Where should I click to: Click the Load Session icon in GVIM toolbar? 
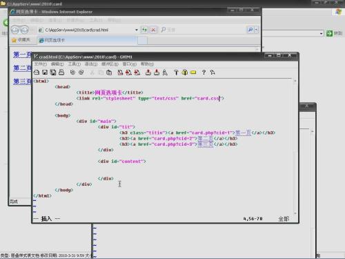pyautogui.click(x=148, y=73)
